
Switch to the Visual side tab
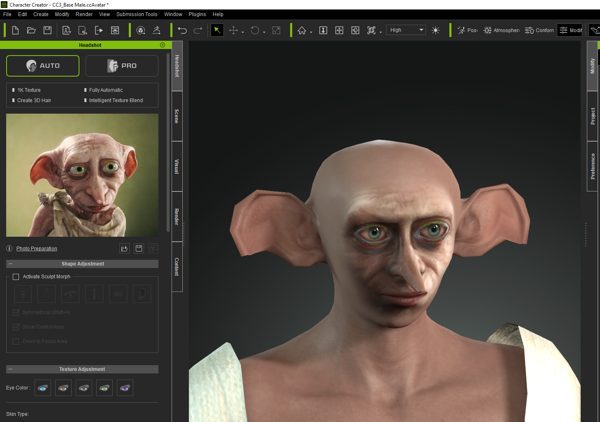coord(177,166)
